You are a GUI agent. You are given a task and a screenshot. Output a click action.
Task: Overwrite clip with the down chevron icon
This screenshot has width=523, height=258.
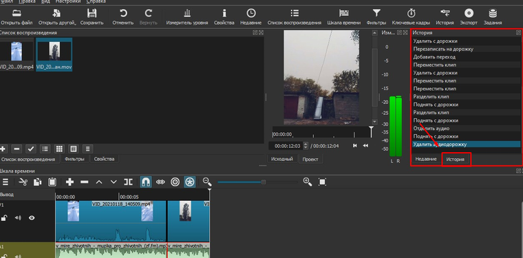tap(114, 182)
